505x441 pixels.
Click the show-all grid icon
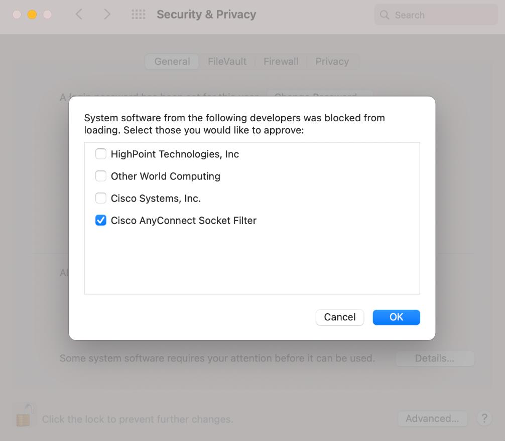point(138,15)
